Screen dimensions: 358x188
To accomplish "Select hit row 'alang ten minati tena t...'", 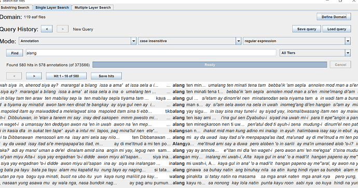I will click(179, 92).
